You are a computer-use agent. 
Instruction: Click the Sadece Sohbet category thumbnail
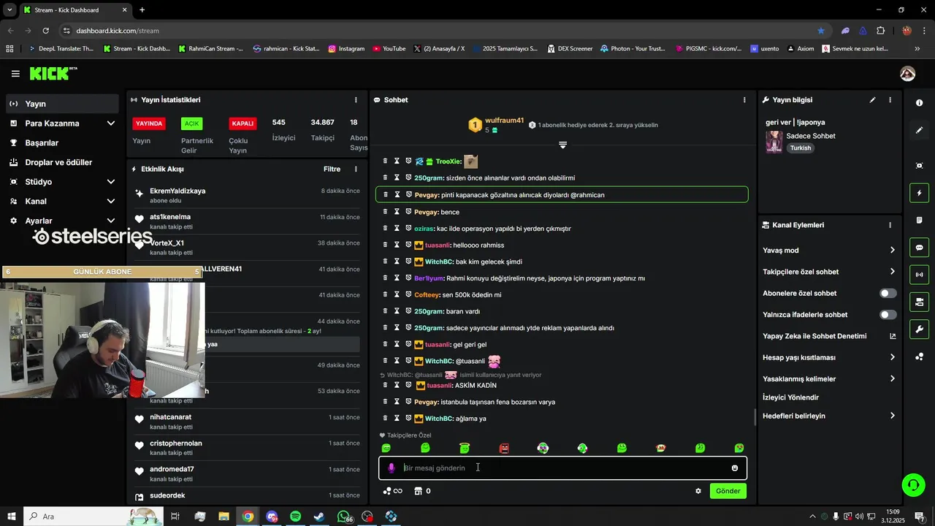coord(774,142)
